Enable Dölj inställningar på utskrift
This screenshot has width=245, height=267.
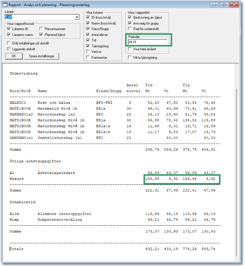9,43
